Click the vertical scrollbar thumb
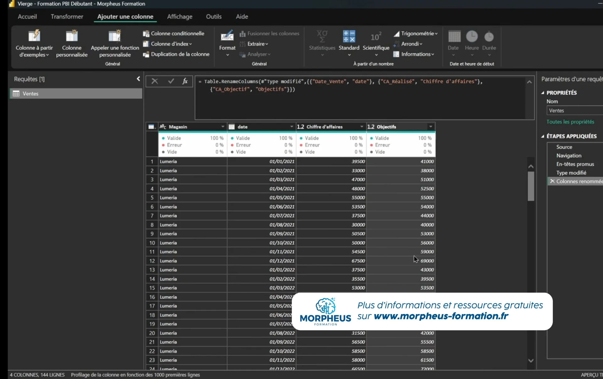The height and width of the screenshot is (379, 603). pyautogui.click(x=531, y=186)
